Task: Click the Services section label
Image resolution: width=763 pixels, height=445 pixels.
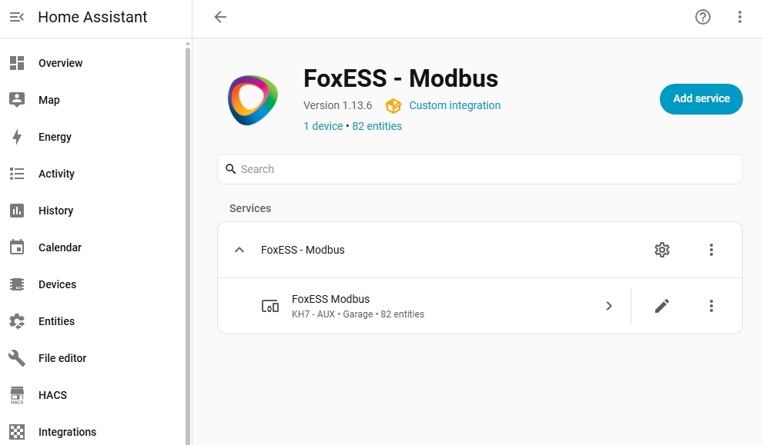Action: tap(250, 208)
